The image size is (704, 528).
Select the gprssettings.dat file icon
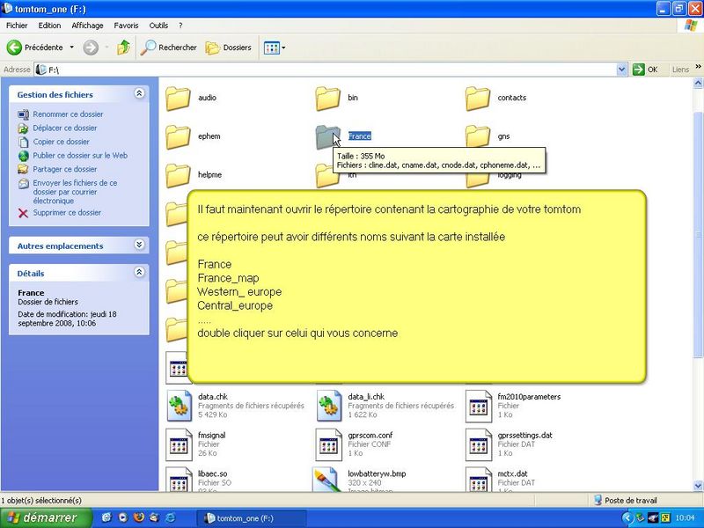coord(479,444)
